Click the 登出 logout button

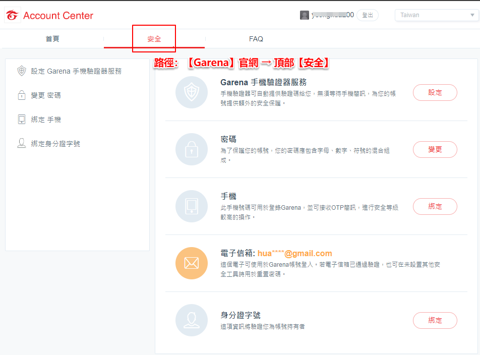[x=368, y=15]
